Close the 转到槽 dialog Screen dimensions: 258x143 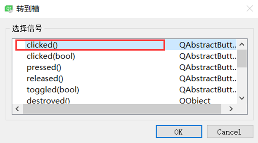[x=249, y=9]
